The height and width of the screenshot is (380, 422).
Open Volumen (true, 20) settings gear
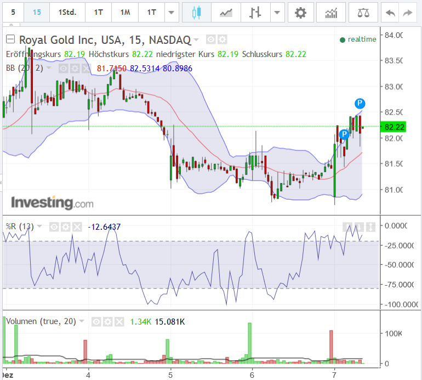click(107, 321)
